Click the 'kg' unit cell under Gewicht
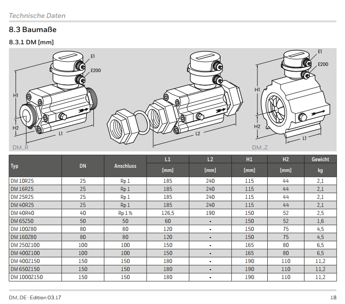Viewport: 345px width, 304px height. click(x=320, y=170)
